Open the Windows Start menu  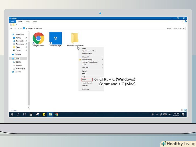12,114
